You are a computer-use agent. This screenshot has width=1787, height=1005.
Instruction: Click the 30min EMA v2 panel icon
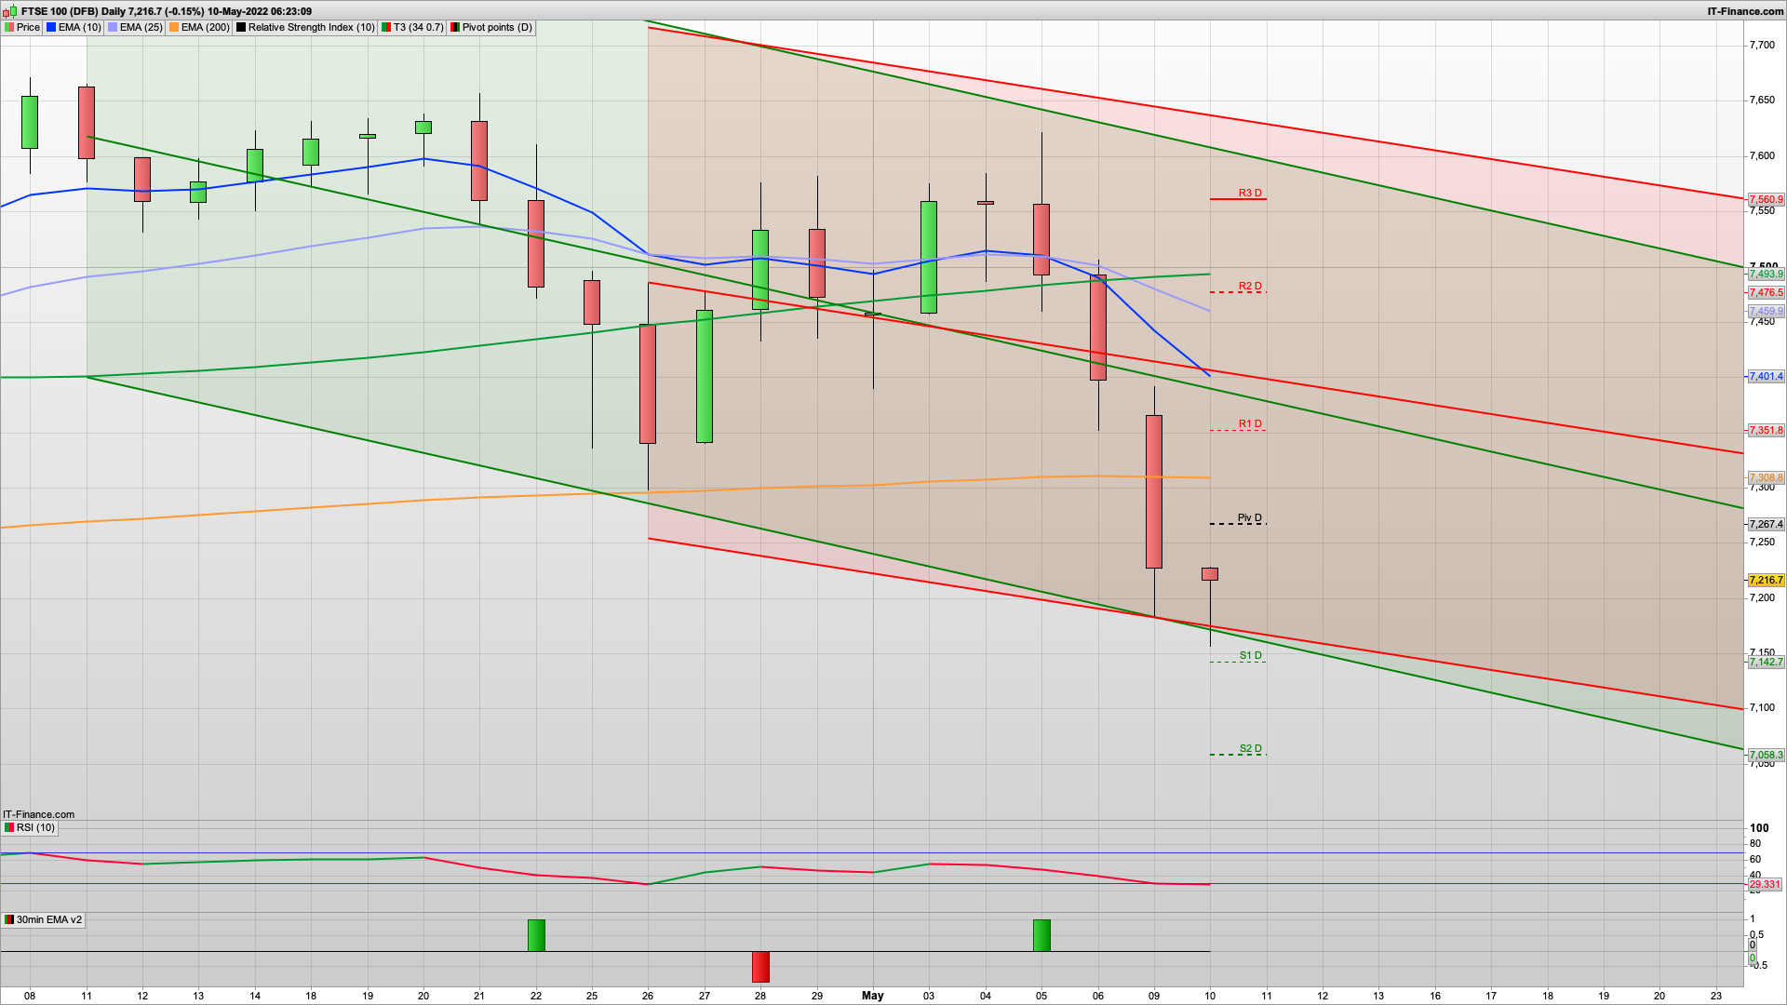tap(9, 919)
